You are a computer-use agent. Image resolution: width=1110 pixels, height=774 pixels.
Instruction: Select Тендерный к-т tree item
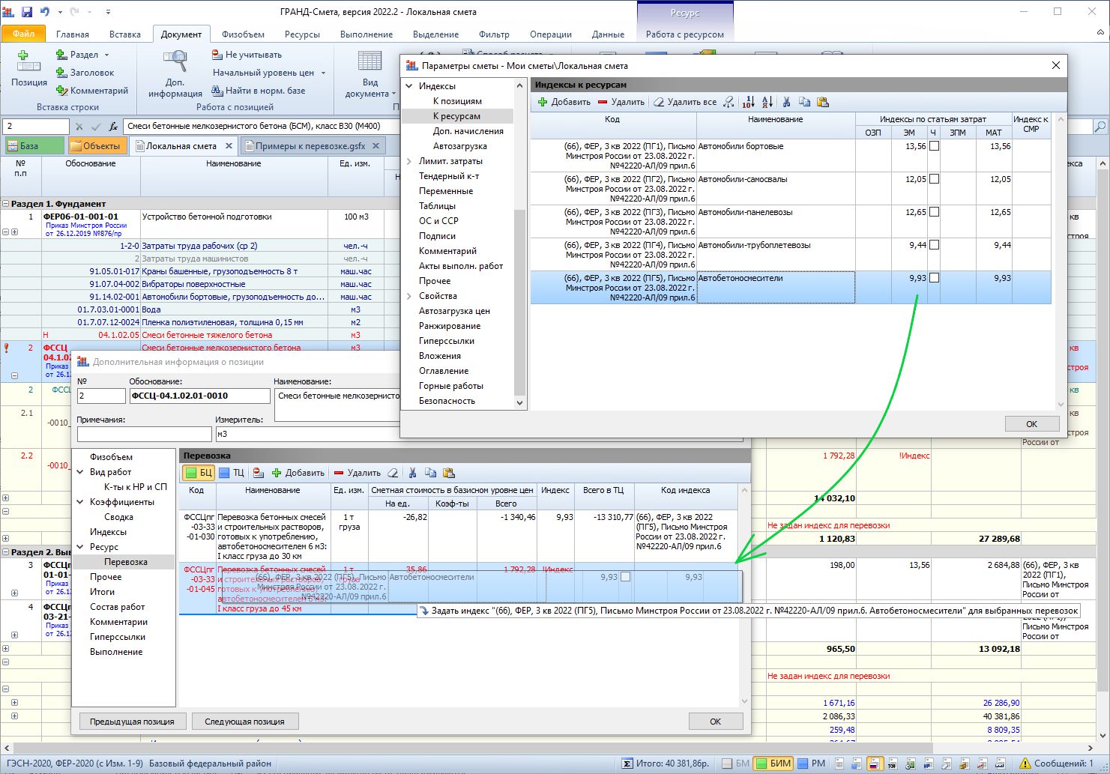click(449, 176)
